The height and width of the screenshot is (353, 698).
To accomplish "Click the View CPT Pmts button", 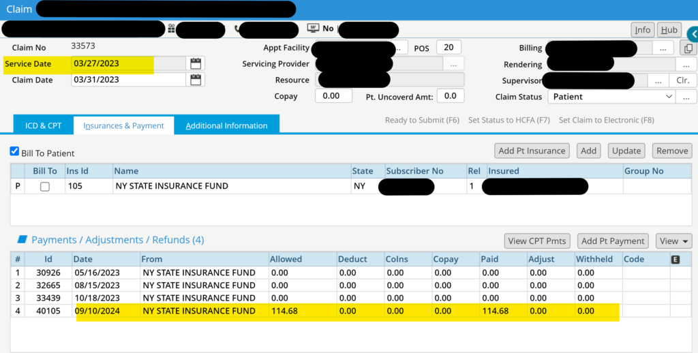I will (536, 241).
